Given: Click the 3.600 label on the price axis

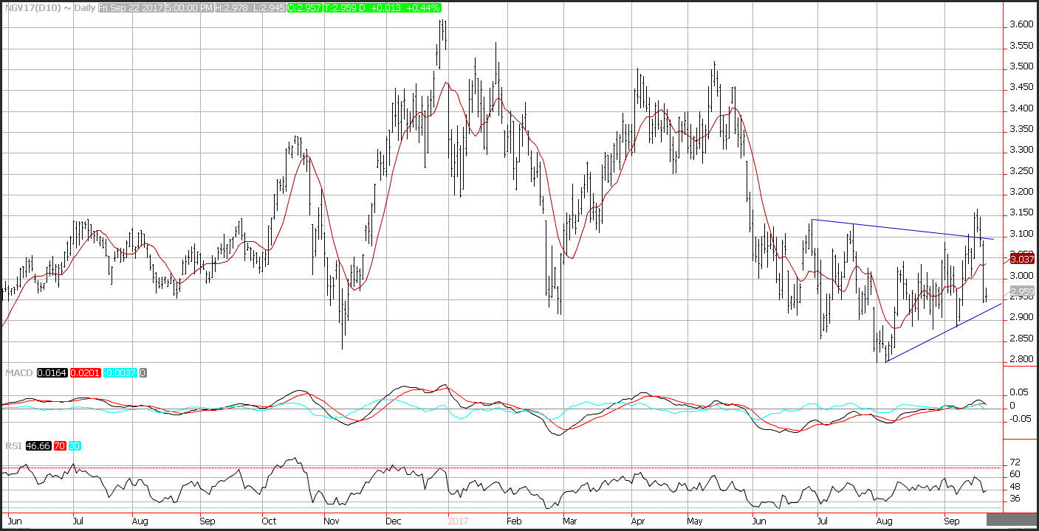Looking at the screenshot, I should [1020, 24].
